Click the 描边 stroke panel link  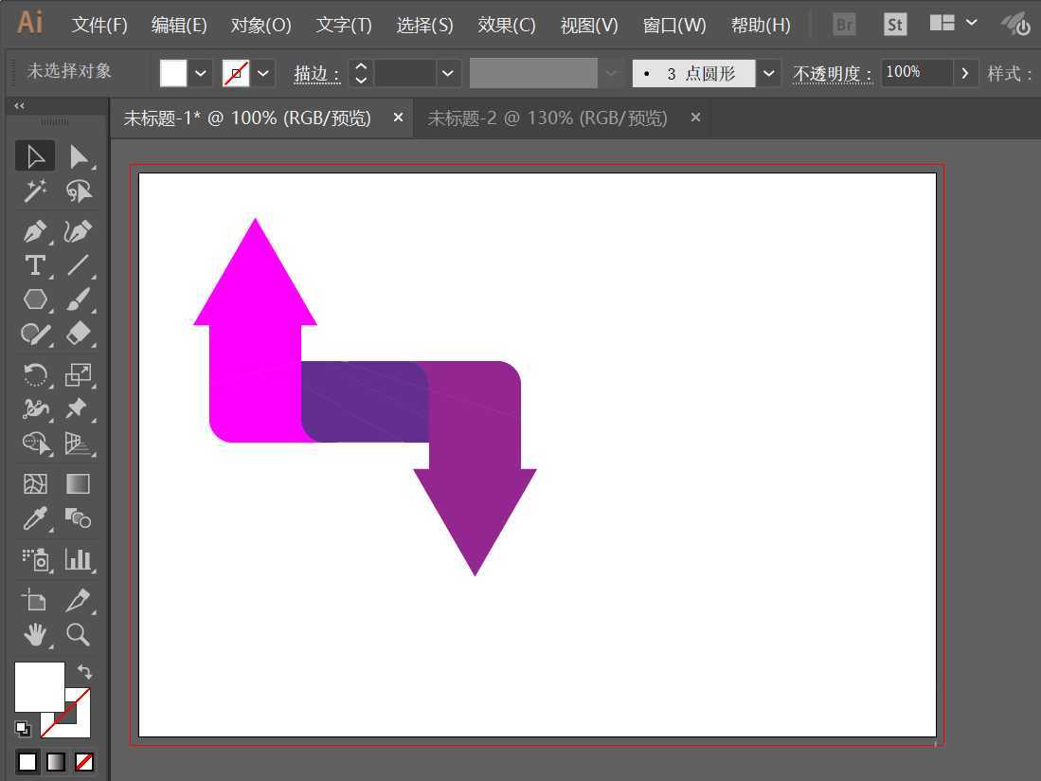point(315,73)
